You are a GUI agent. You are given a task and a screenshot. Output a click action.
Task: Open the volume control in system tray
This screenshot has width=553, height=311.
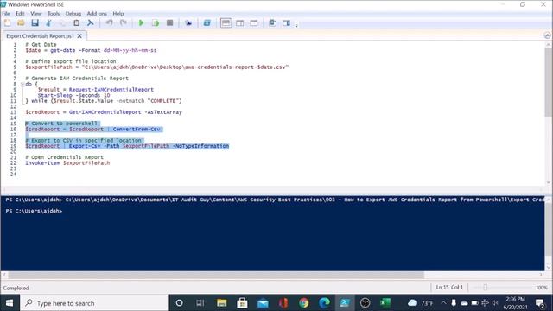point(495,303)
